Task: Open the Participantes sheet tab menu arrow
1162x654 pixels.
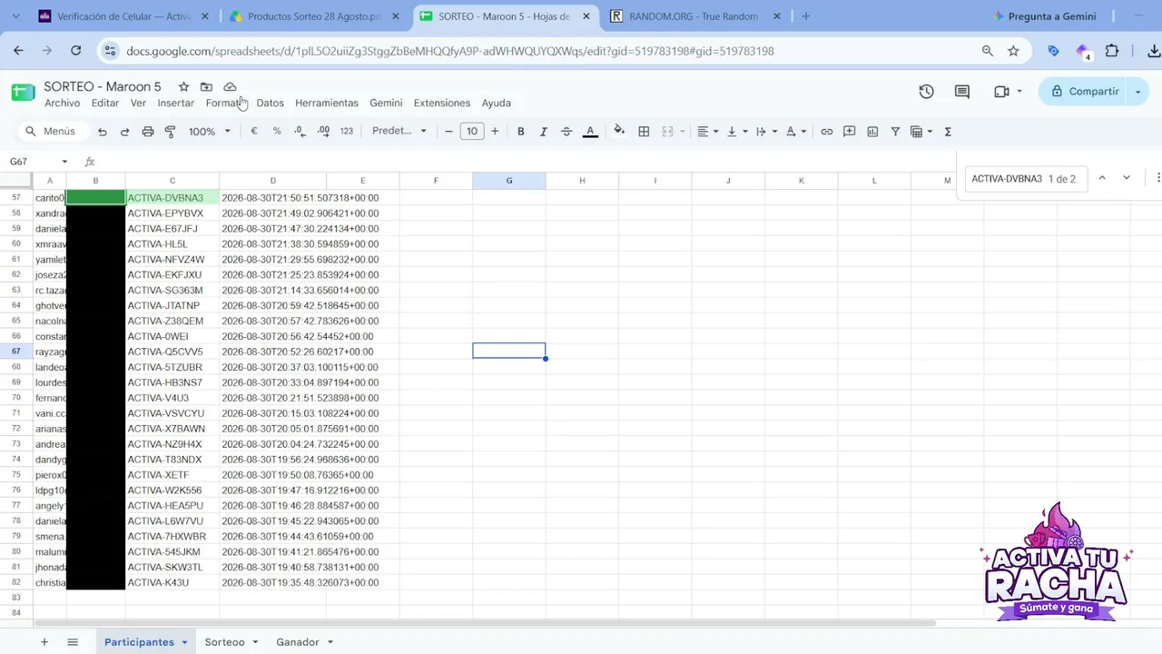Action: coord(184,642)
